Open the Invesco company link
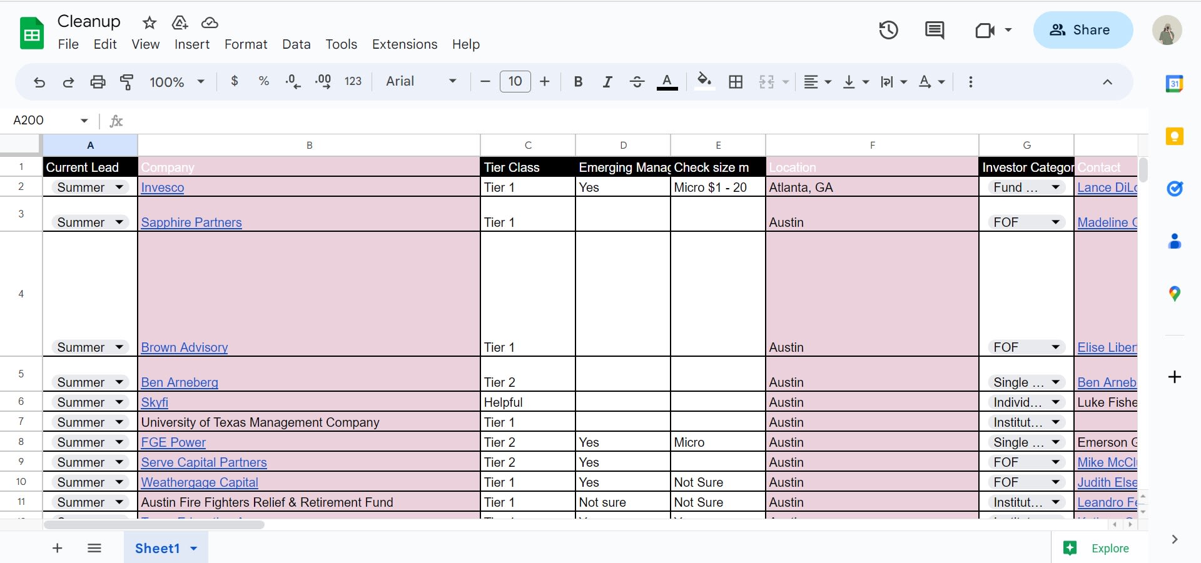The image size is (1201, 563). (163, 187)
